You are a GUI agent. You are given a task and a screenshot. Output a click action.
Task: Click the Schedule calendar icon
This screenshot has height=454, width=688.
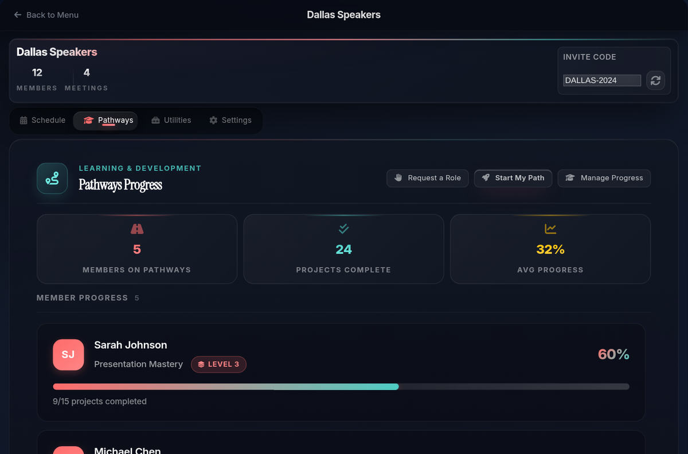pyautogui.click(x=24, y=121)
